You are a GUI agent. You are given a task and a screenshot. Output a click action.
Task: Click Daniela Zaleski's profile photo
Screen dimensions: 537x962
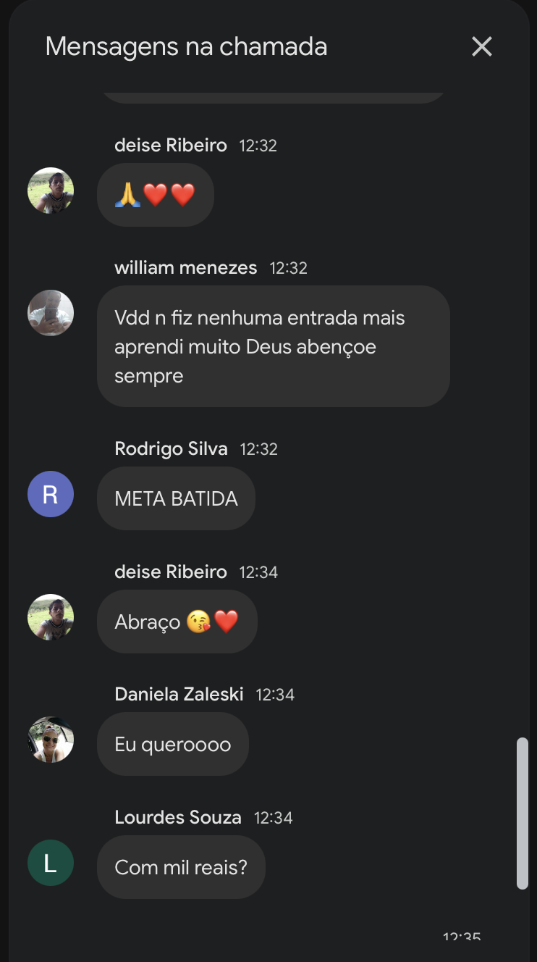51,740
